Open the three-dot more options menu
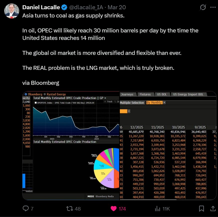Image resolution: width=218 pixels, height=217 pixels. (213, 7)
